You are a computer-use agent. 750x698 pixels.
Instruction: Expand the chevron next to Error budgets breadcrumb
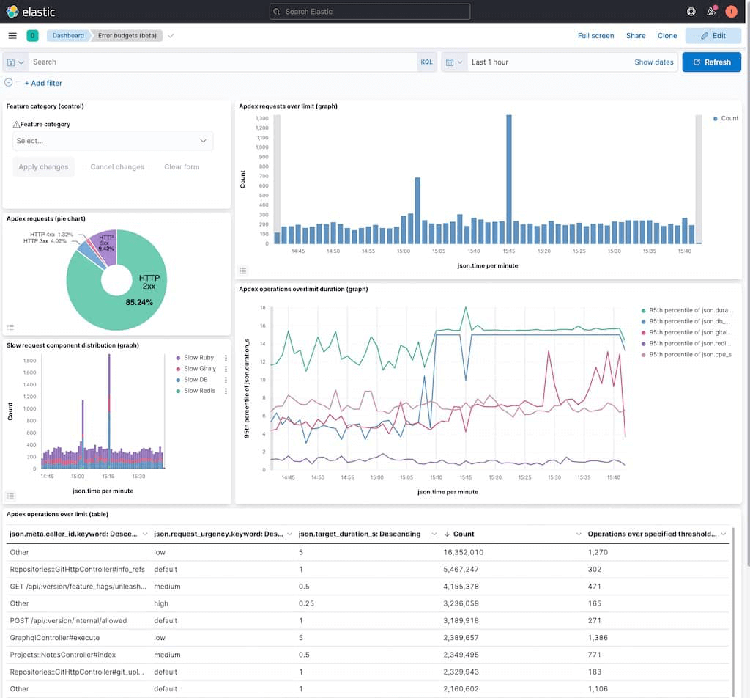click(x=170, y=34)
